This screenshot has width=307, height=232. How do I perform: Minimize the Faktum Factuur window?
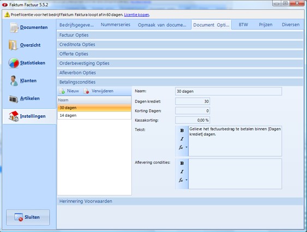[277, 3]
